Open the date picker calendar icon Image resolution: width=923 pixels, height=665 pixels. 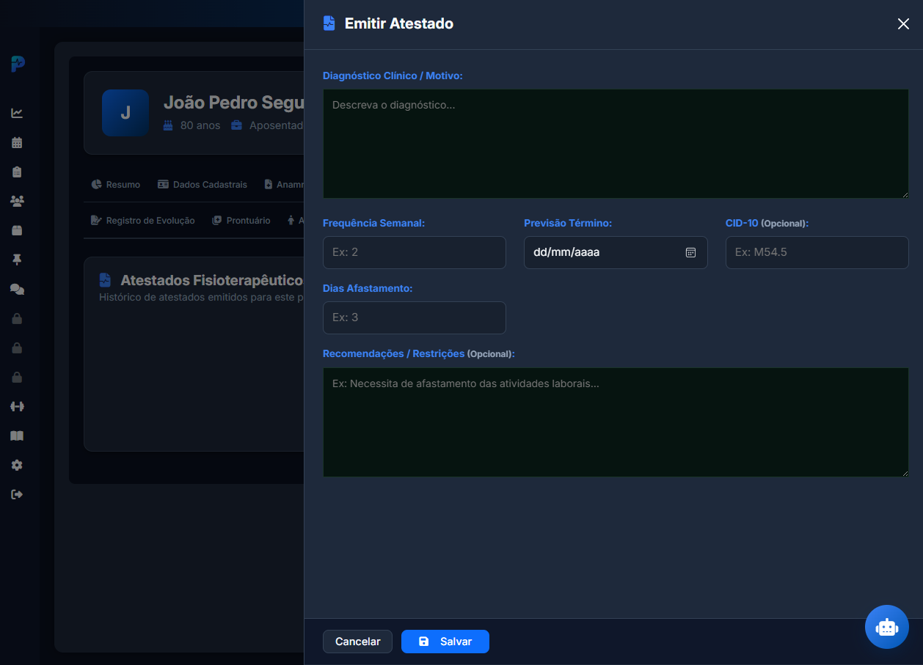[690, 252]
